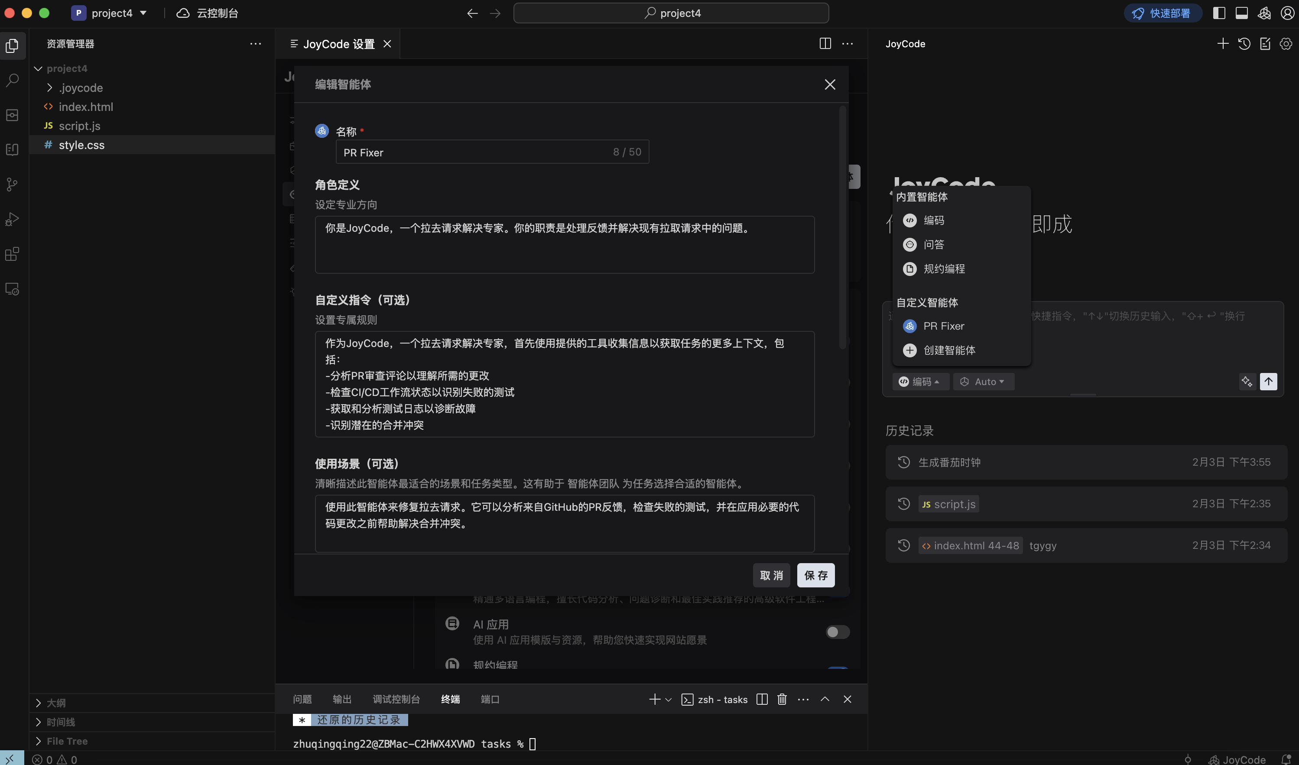This screenshot has height=765, width=1299.
Task: Click the 保存 save button
Action: 815,575
